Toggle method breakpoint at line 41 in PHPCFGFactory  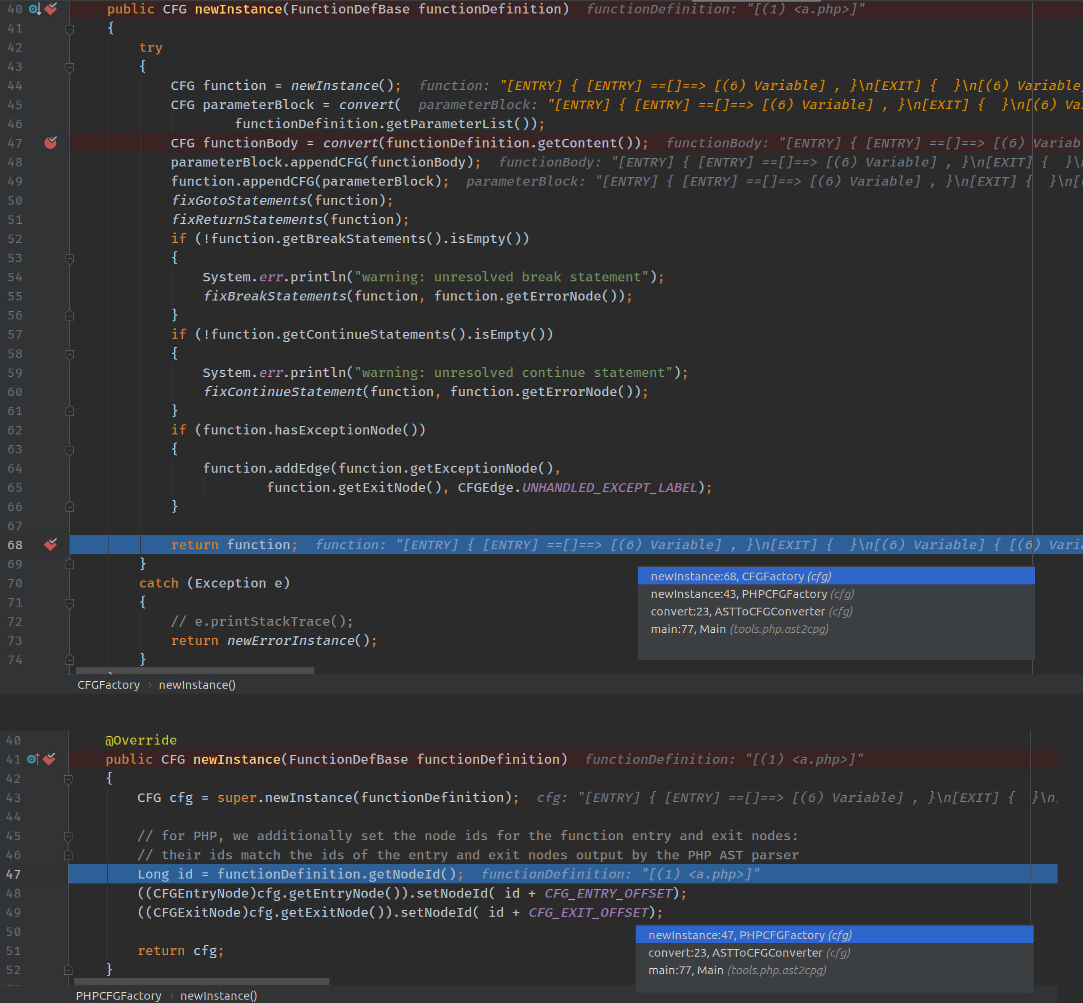tap(49, 759)
